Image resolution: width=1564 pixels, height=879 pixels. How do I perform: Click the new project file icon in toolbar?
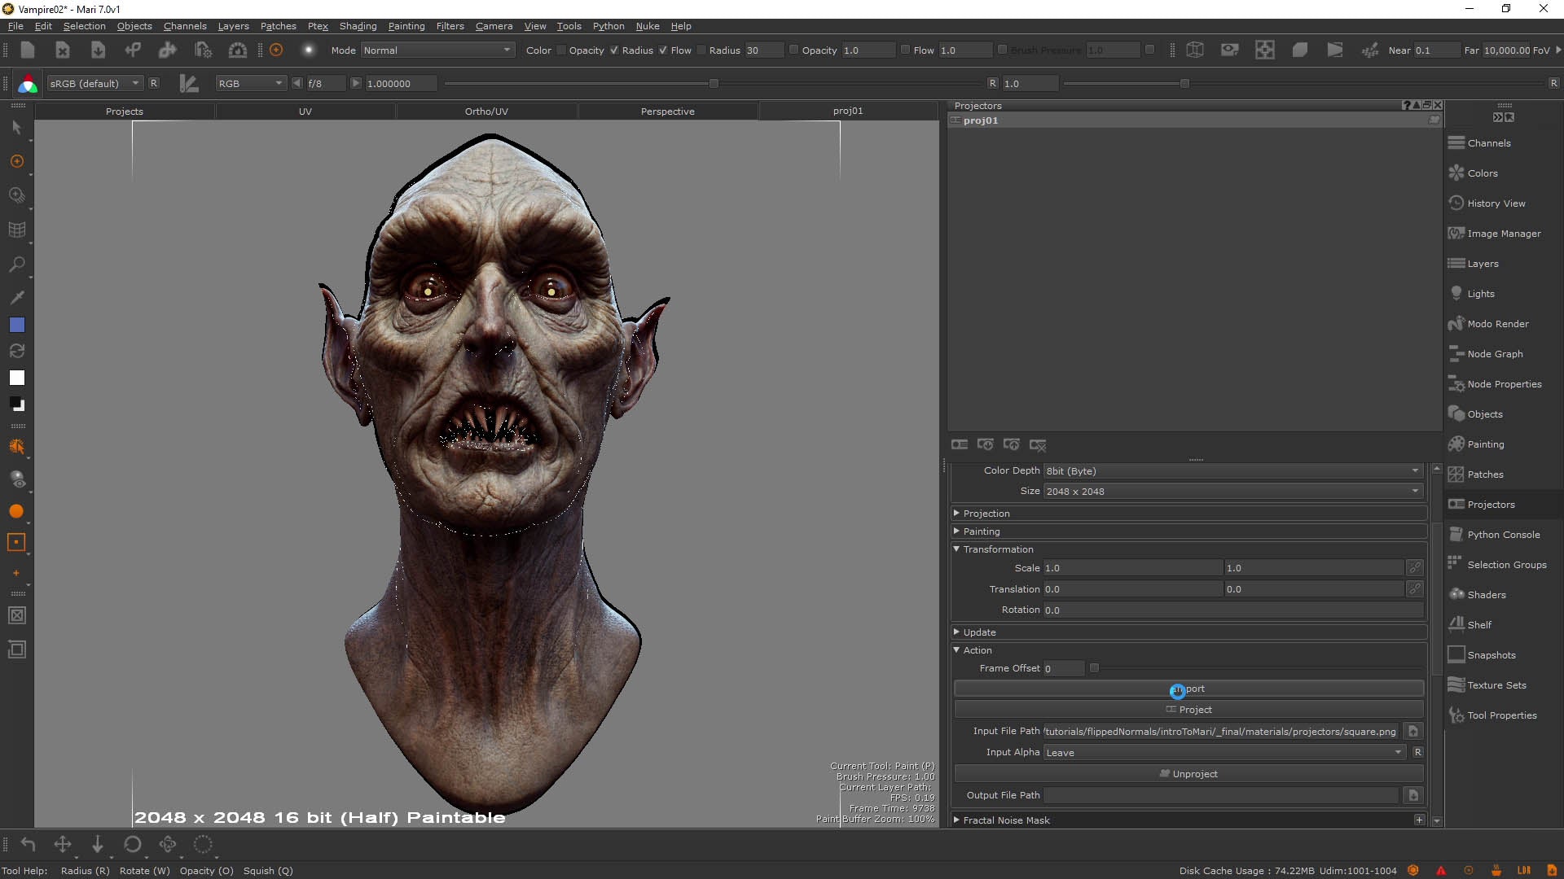click(27, 50)
